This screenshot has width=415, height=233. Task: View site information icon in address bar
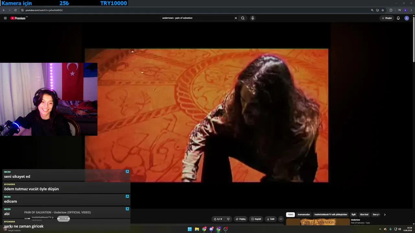pos(22,10)
